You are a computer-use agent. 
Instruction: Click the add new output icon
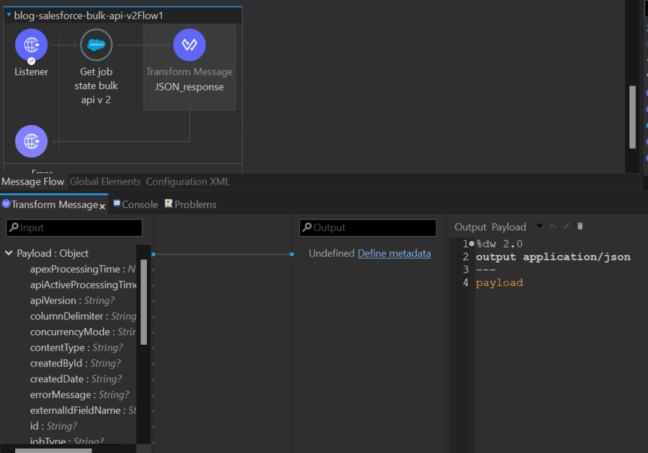pos(554,226)
